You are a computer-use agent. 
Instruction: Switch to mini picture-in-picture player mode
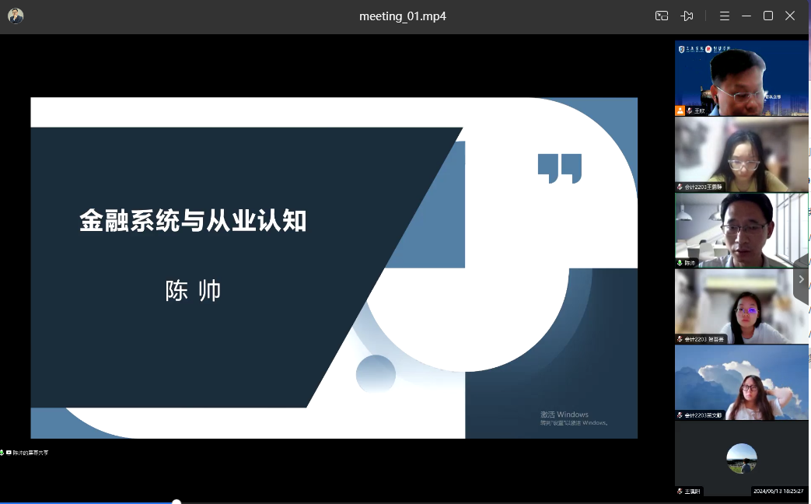pos(662,16)
